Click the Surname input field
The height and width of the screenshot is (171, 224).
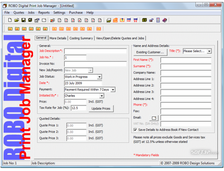pyautogui.click(x=186, y=67)
